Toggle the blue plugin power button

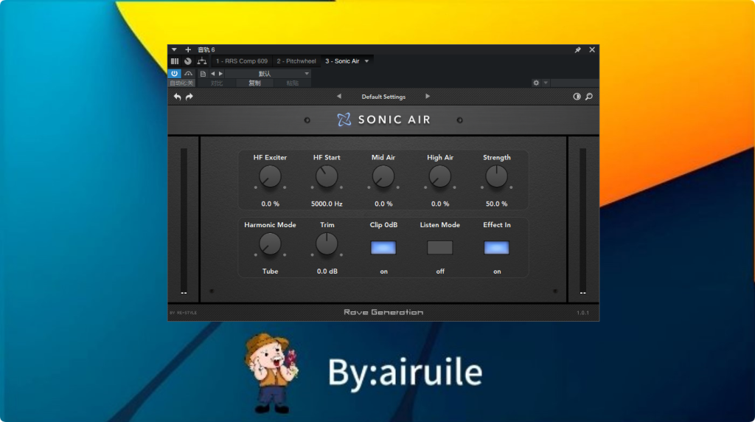click(174, 74)
